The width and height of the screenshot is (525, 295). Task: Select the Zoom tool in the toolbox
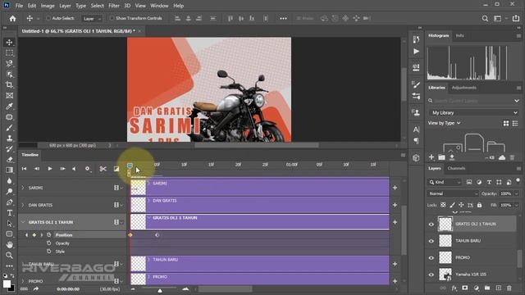pyautogui.click(x=9, y=255)
